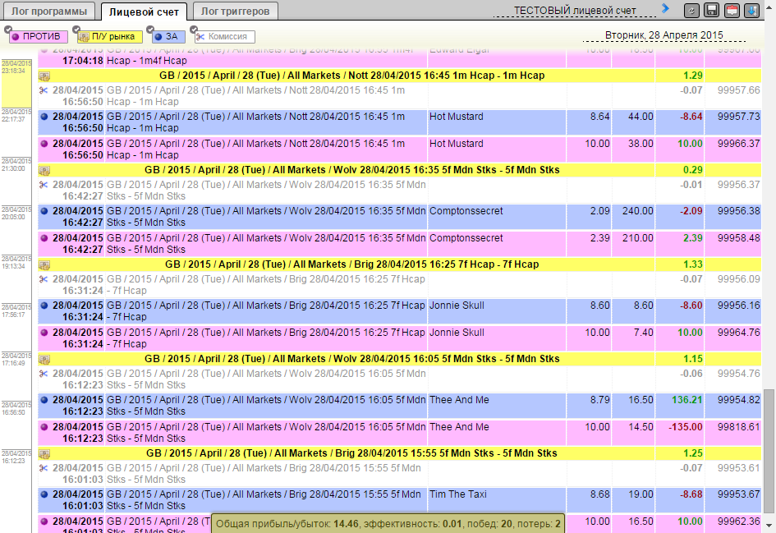This screenshot has height=533, width=776.
Task: Select the Brig 16:25 7f Hcap market header
Action: pos(352,264)
